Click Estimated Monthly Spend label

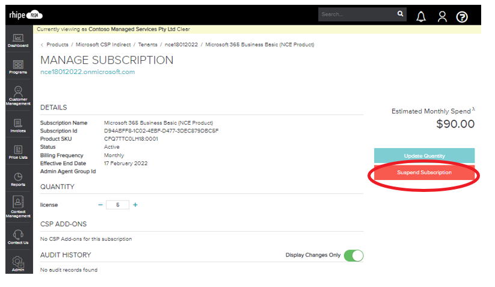point(431,111)
